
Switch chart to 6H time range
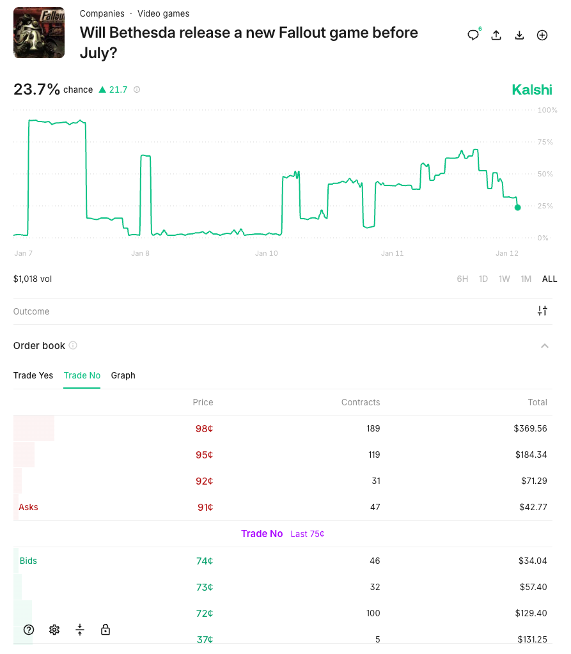click(462, 279)
